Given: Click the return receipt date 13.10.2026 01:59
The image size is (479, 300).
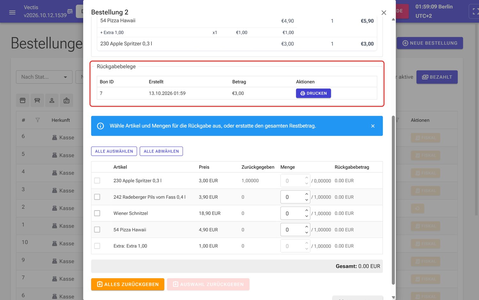Looking at the screenshot, I should click(167, 93).
